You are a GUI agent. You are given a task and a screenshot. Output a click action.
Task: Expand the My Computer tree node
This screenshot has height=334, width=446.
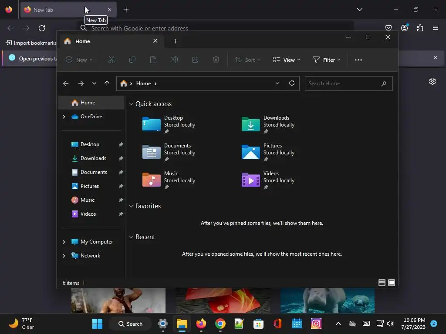(64, 242)
